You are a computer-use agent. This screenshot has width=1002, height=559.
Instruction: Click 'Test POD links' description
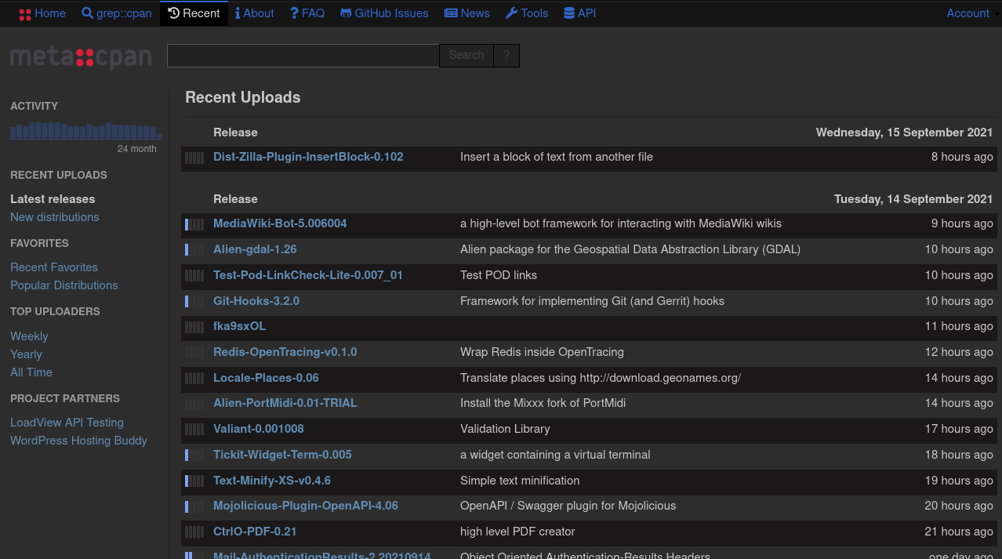tap(499, 275)
